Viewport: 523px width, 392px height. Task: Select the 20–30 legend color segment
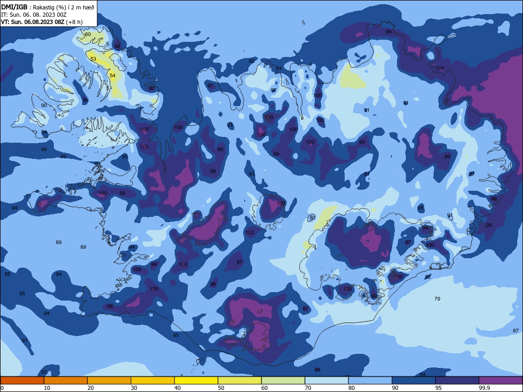coord(109,381)
